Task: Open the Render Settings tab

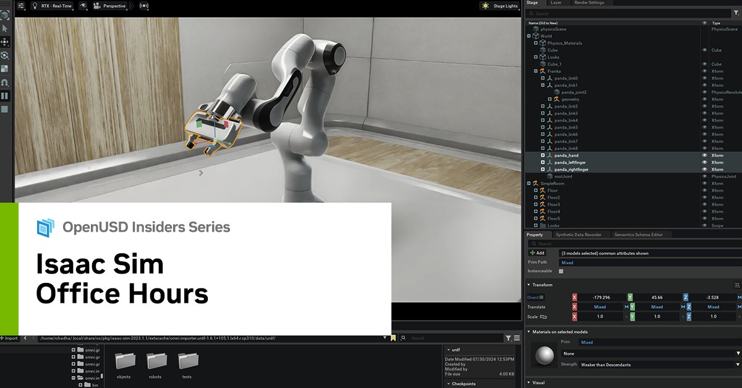Action: tap(591, 3)
